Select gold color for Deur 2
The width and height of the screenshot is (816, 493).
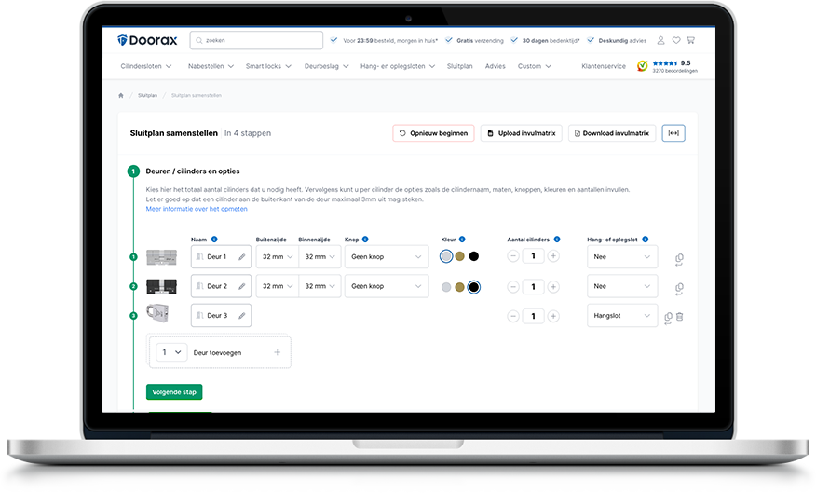tap(459, 287)
